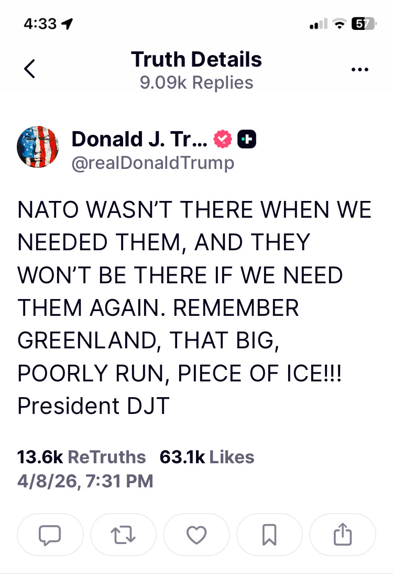The height and width of the screenshot is (575, 393).
Task: Tap the 4/8/26, 7:31 PM timestamp
Action: (85, 481)
